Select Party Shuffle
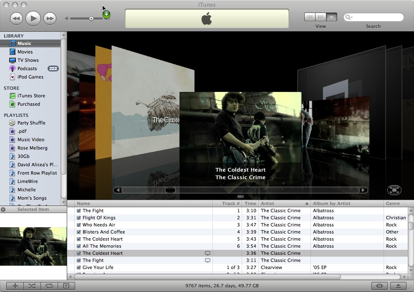Screen dimensions: 414x292 pyautogui.click(x=30, y=123)
